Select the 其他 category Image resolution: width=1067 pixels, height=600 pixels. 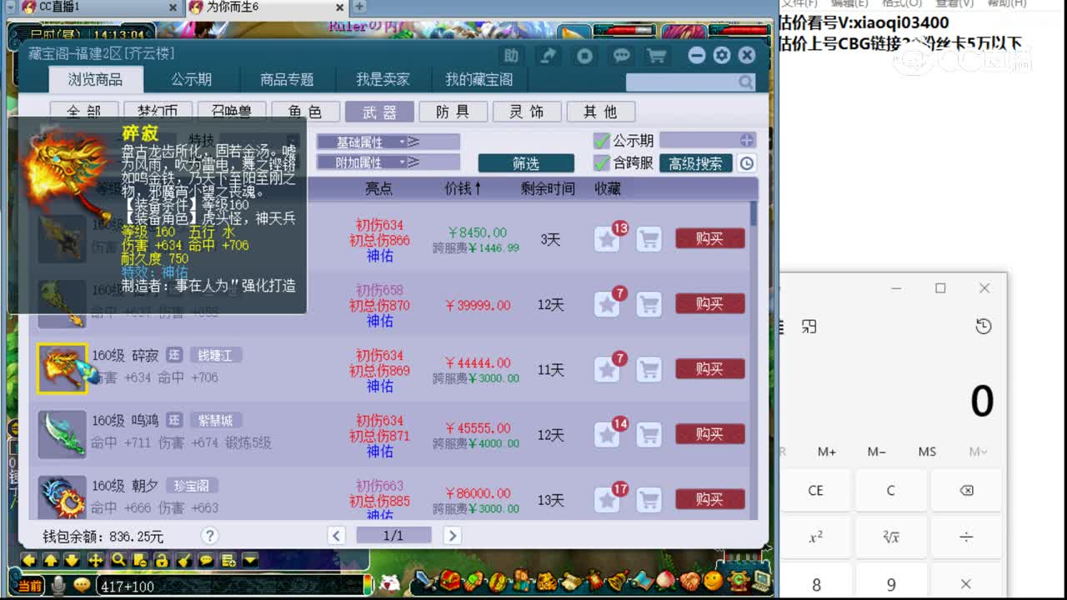(x=600, y=112)
